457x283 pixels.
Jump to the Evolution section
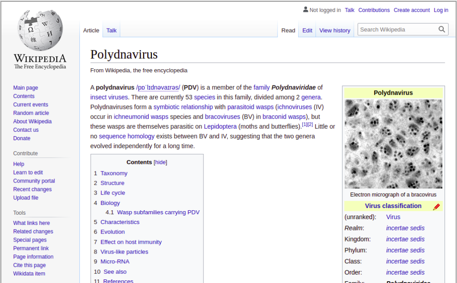click(112, 232)
